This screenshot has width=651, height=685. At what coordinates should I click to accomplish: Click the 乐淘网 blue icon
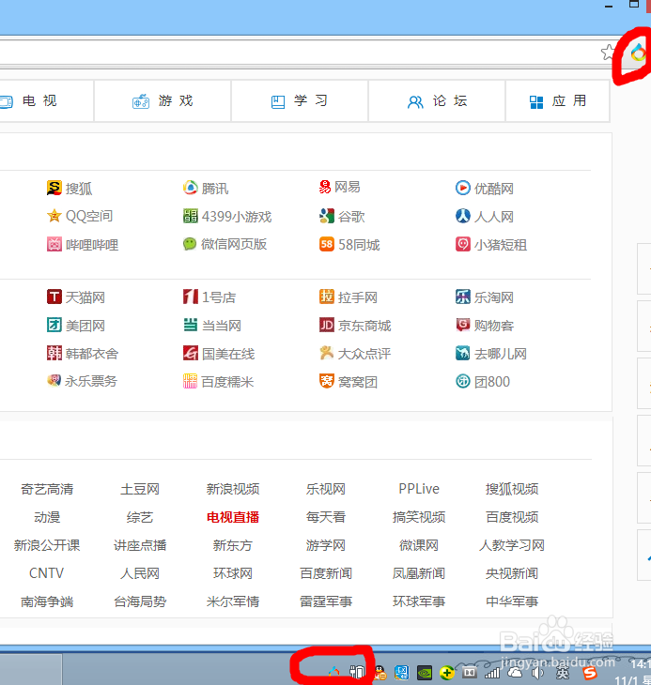point(462,297)
